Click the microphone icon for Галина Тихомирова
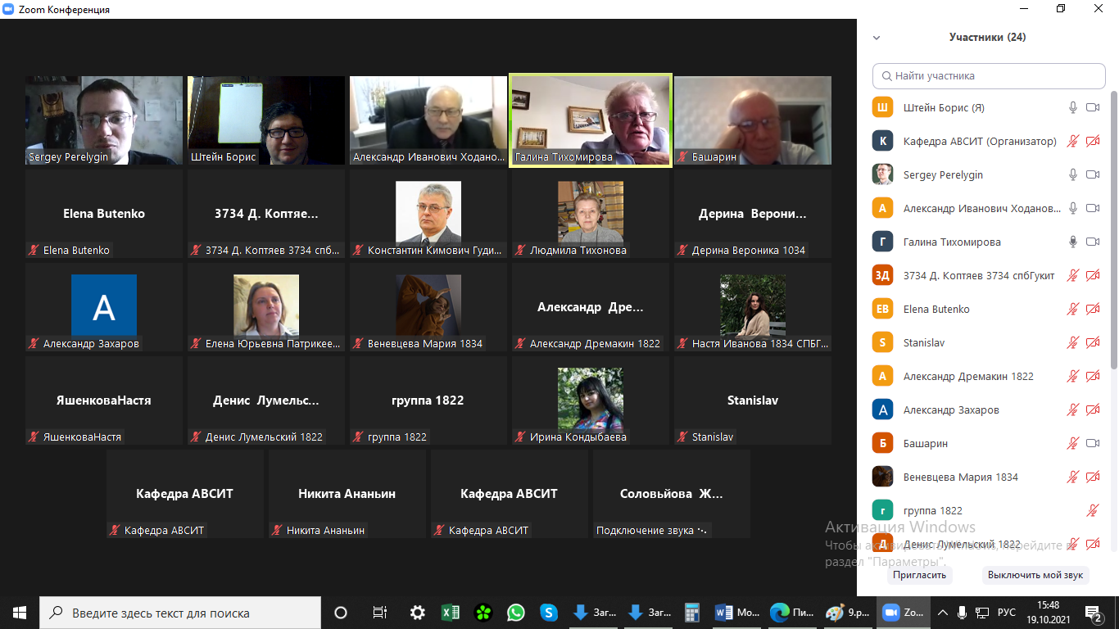 pyautogui.click(x=1073, y=242)
